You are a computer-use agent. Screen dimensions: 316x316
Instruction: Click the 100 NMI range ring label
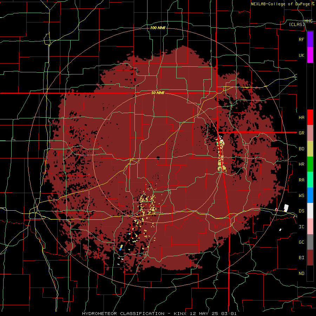pyautogui.click(x=158, y=28)
